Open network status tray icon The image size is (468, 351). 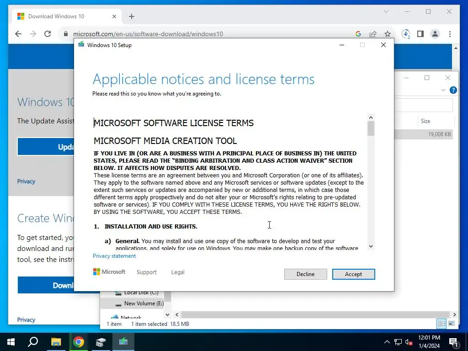pyautogui.click(x=398, y=342)
